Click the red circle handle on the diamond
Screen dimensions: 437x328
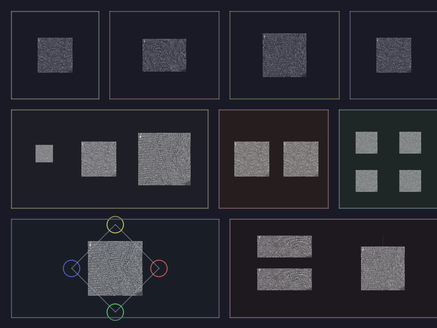click(x=159, y=268)
